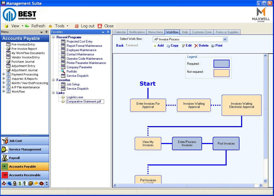
Task: Expand the Payment Processing node
Action: 3,74
